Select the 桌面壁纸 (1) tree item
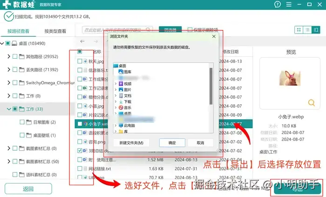326x197 pixels. [45, 135]
